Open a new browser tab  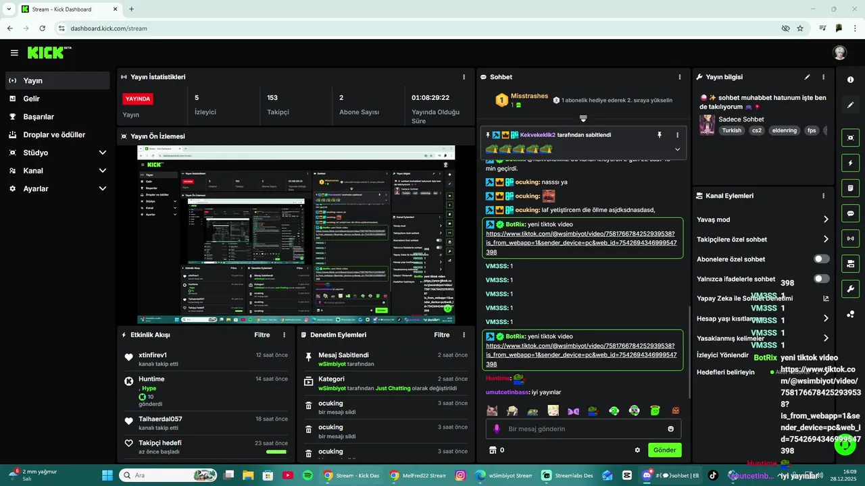pos(131,9)
